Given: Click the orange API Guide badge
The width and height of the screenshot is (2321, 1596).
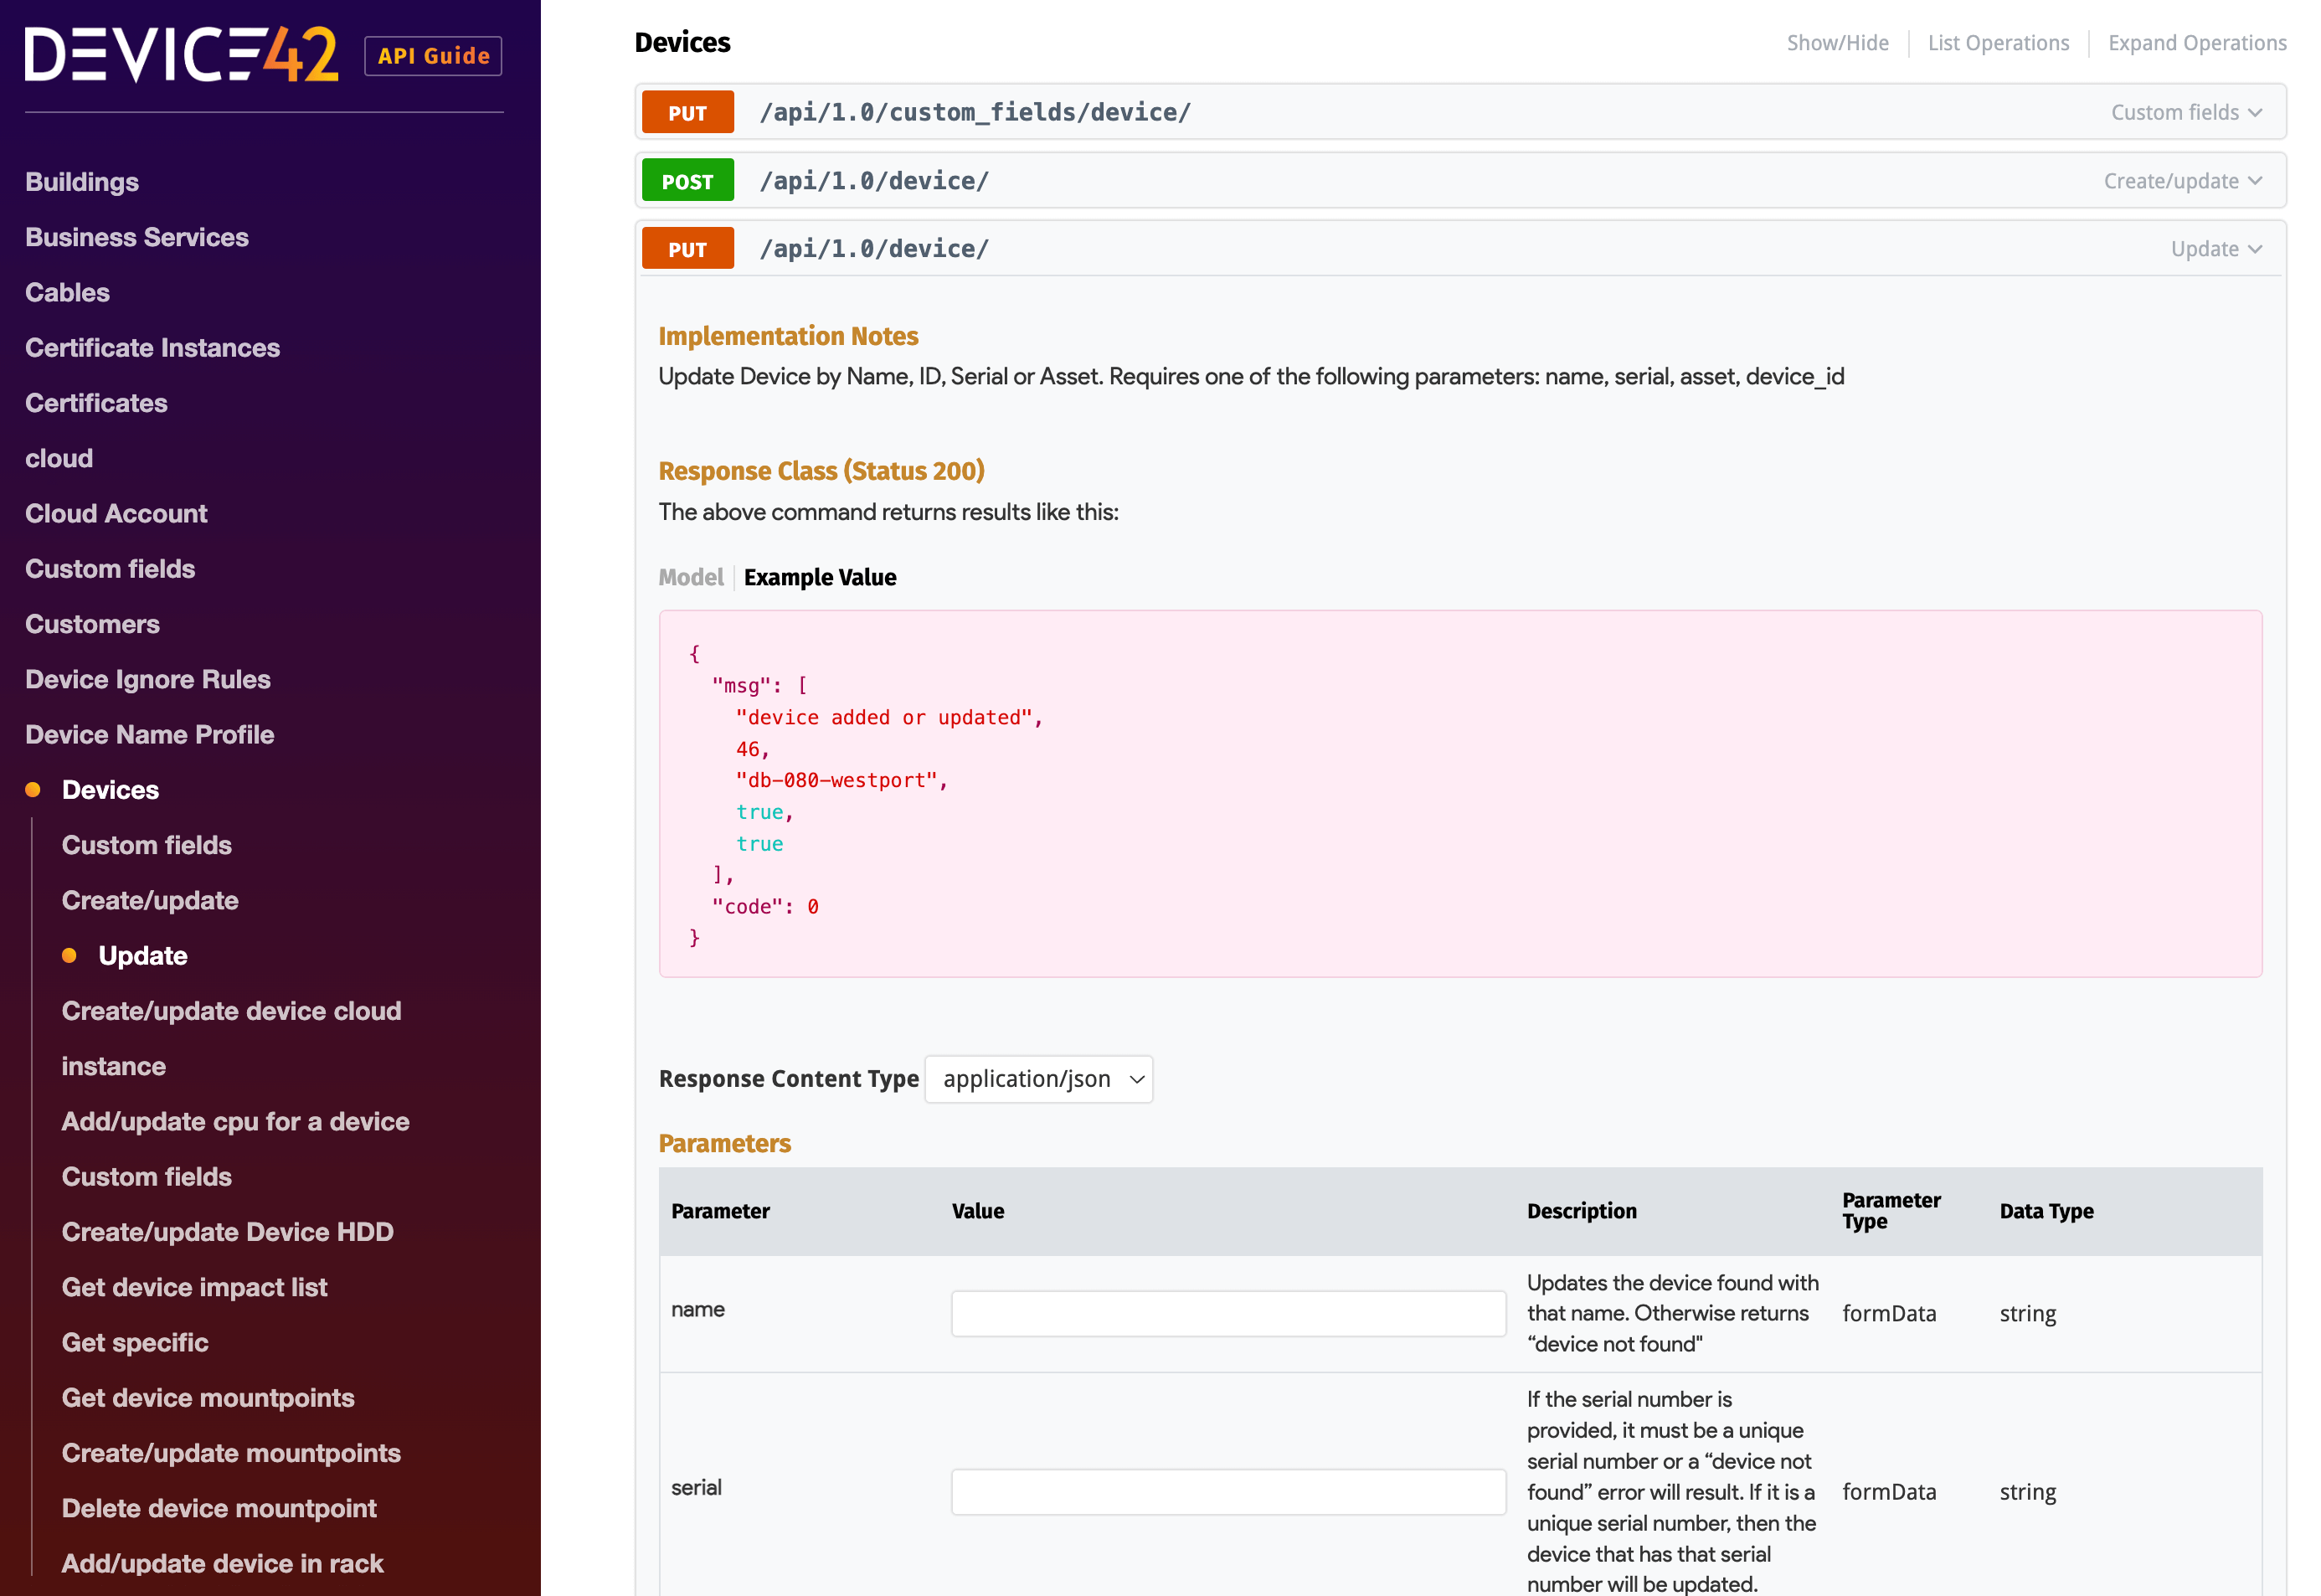Looking at the screenshot, I should 432,56.
